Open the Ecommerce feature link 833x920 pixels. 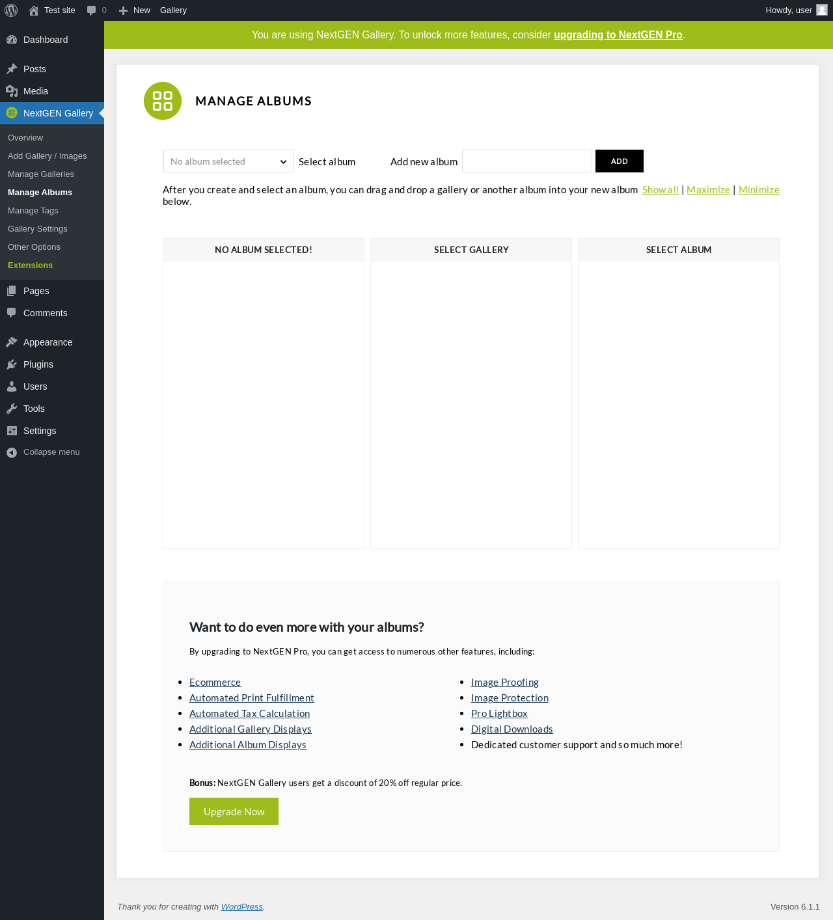tap(215, 683)
